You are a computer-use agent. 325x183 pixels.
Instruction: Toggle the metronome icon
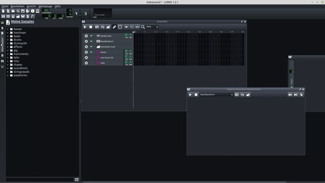pos(38,11)
